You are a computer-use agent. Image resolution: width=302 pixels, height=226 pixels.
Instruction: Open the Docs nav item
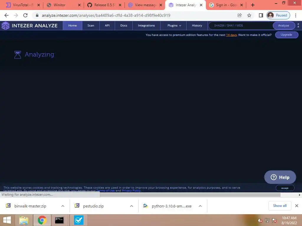(x=124, y=26)
